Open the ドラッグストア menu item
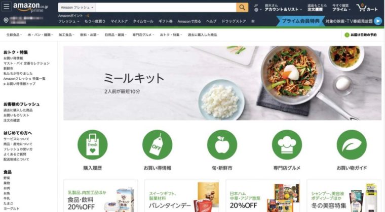Viewport: 385px width, 212px height. click(x=234, y=21)
